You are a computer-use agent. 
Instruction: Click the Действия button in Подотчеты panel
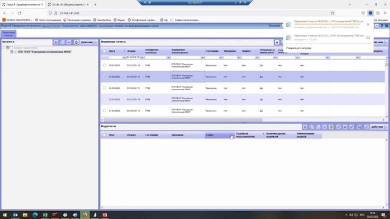377,127
